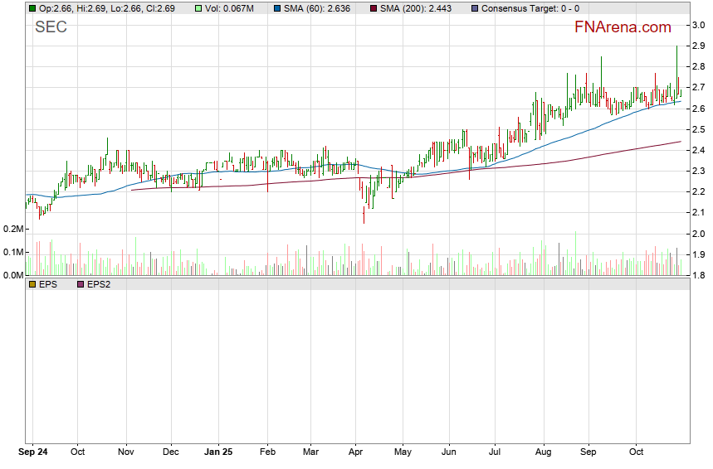
Task: Click the SEC ticker symbol label
Action: click(51, 27)
